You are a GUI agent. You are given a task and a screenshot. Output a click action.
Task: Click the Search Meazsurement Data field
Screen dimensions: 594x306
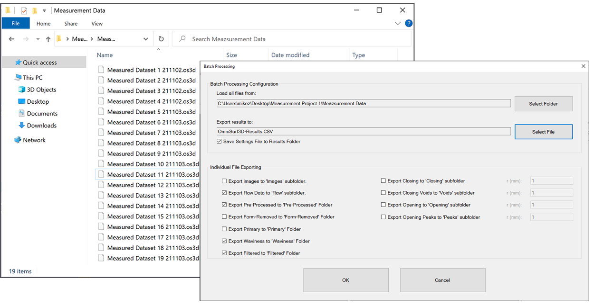295,39
